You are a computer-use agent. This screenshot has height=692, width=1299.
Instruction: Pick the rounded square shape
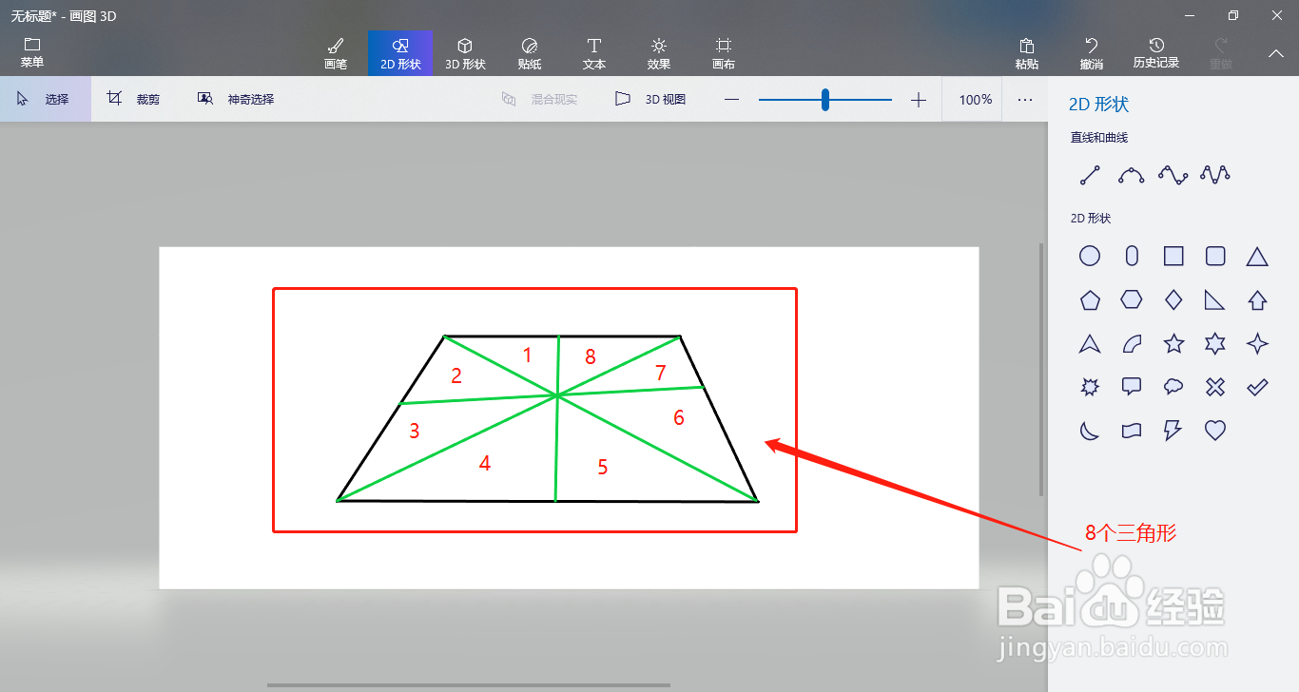pos(1215,256)
